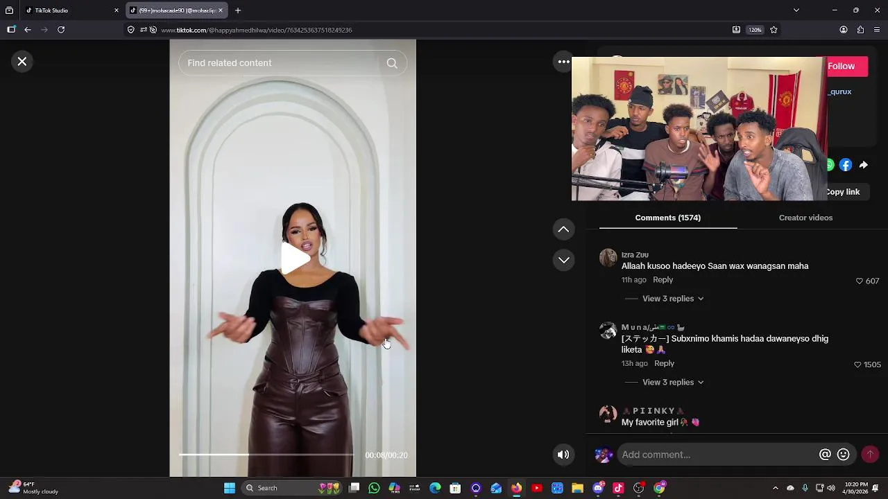Click the search magnifier in Find related content
The height and width of the screenshot is (499, 888).
[x=392, y=63]
